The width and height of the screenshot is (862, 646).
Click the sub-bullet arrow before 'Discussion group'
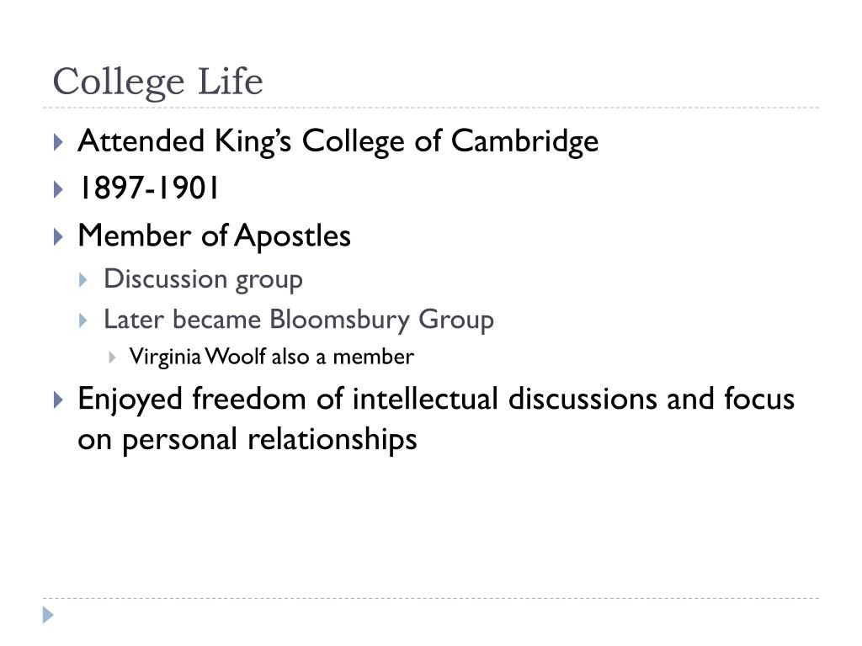[83, 280]
